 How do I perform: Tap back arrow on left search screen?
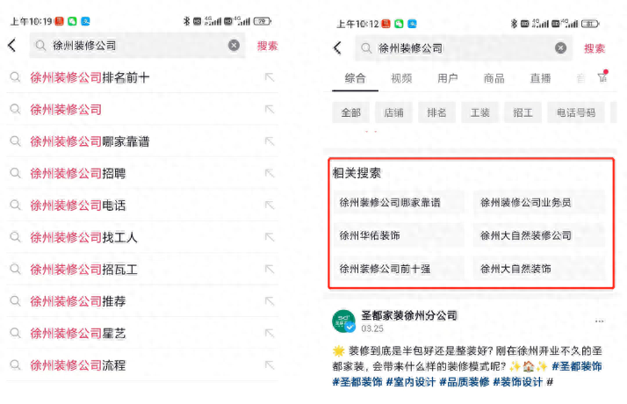click(11, 46)
